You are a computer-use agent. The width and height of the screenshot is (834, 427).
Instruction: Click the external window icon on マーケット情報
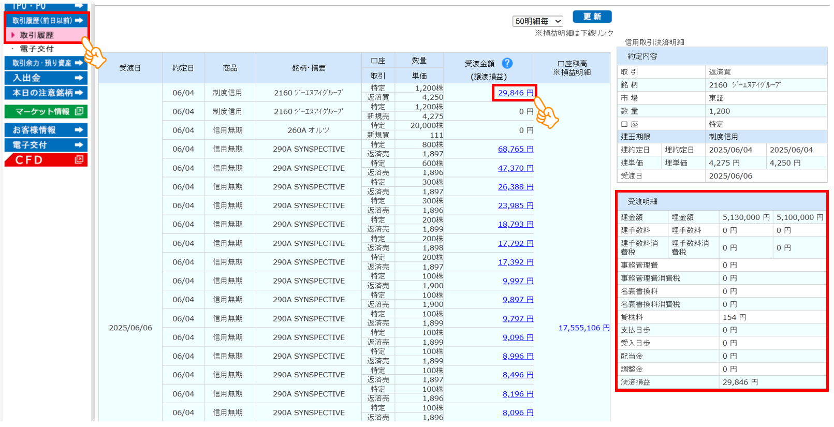point(79,111)
